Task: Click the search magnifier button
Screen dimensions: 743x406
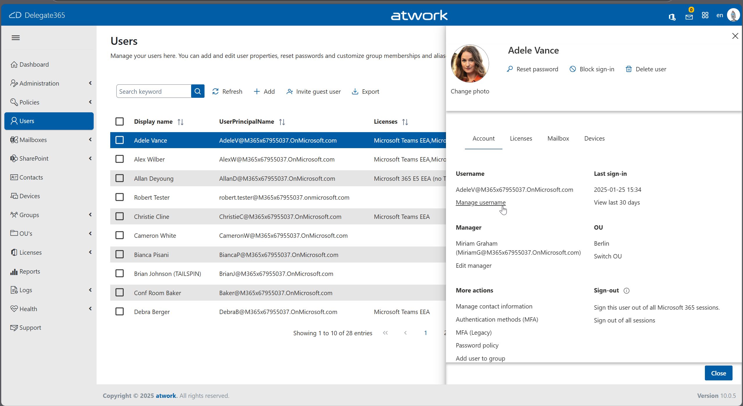Action: pyautogui.click(x=198, y=91)
